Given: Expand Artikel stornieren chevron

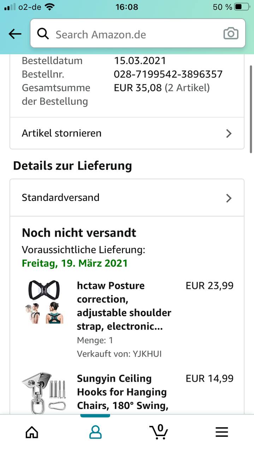Looking at the screenshot, I should click(229, 133).
